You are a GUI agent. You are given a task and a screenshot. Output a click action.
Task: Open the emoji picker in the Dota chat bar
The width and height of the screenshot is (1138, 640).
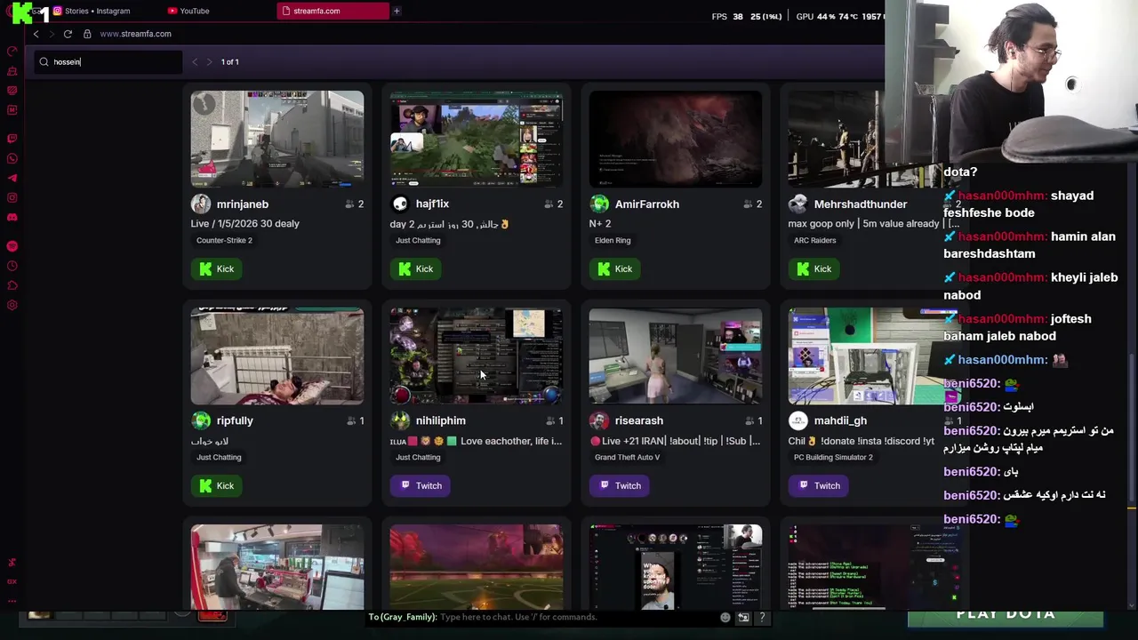(725, 617)
